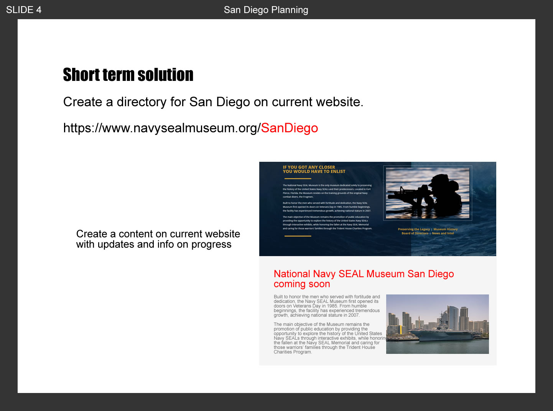Click the aircraft carrier skyline photo
Screen dimensions: 553x411
pyautogui.click(x=437, y=324)
